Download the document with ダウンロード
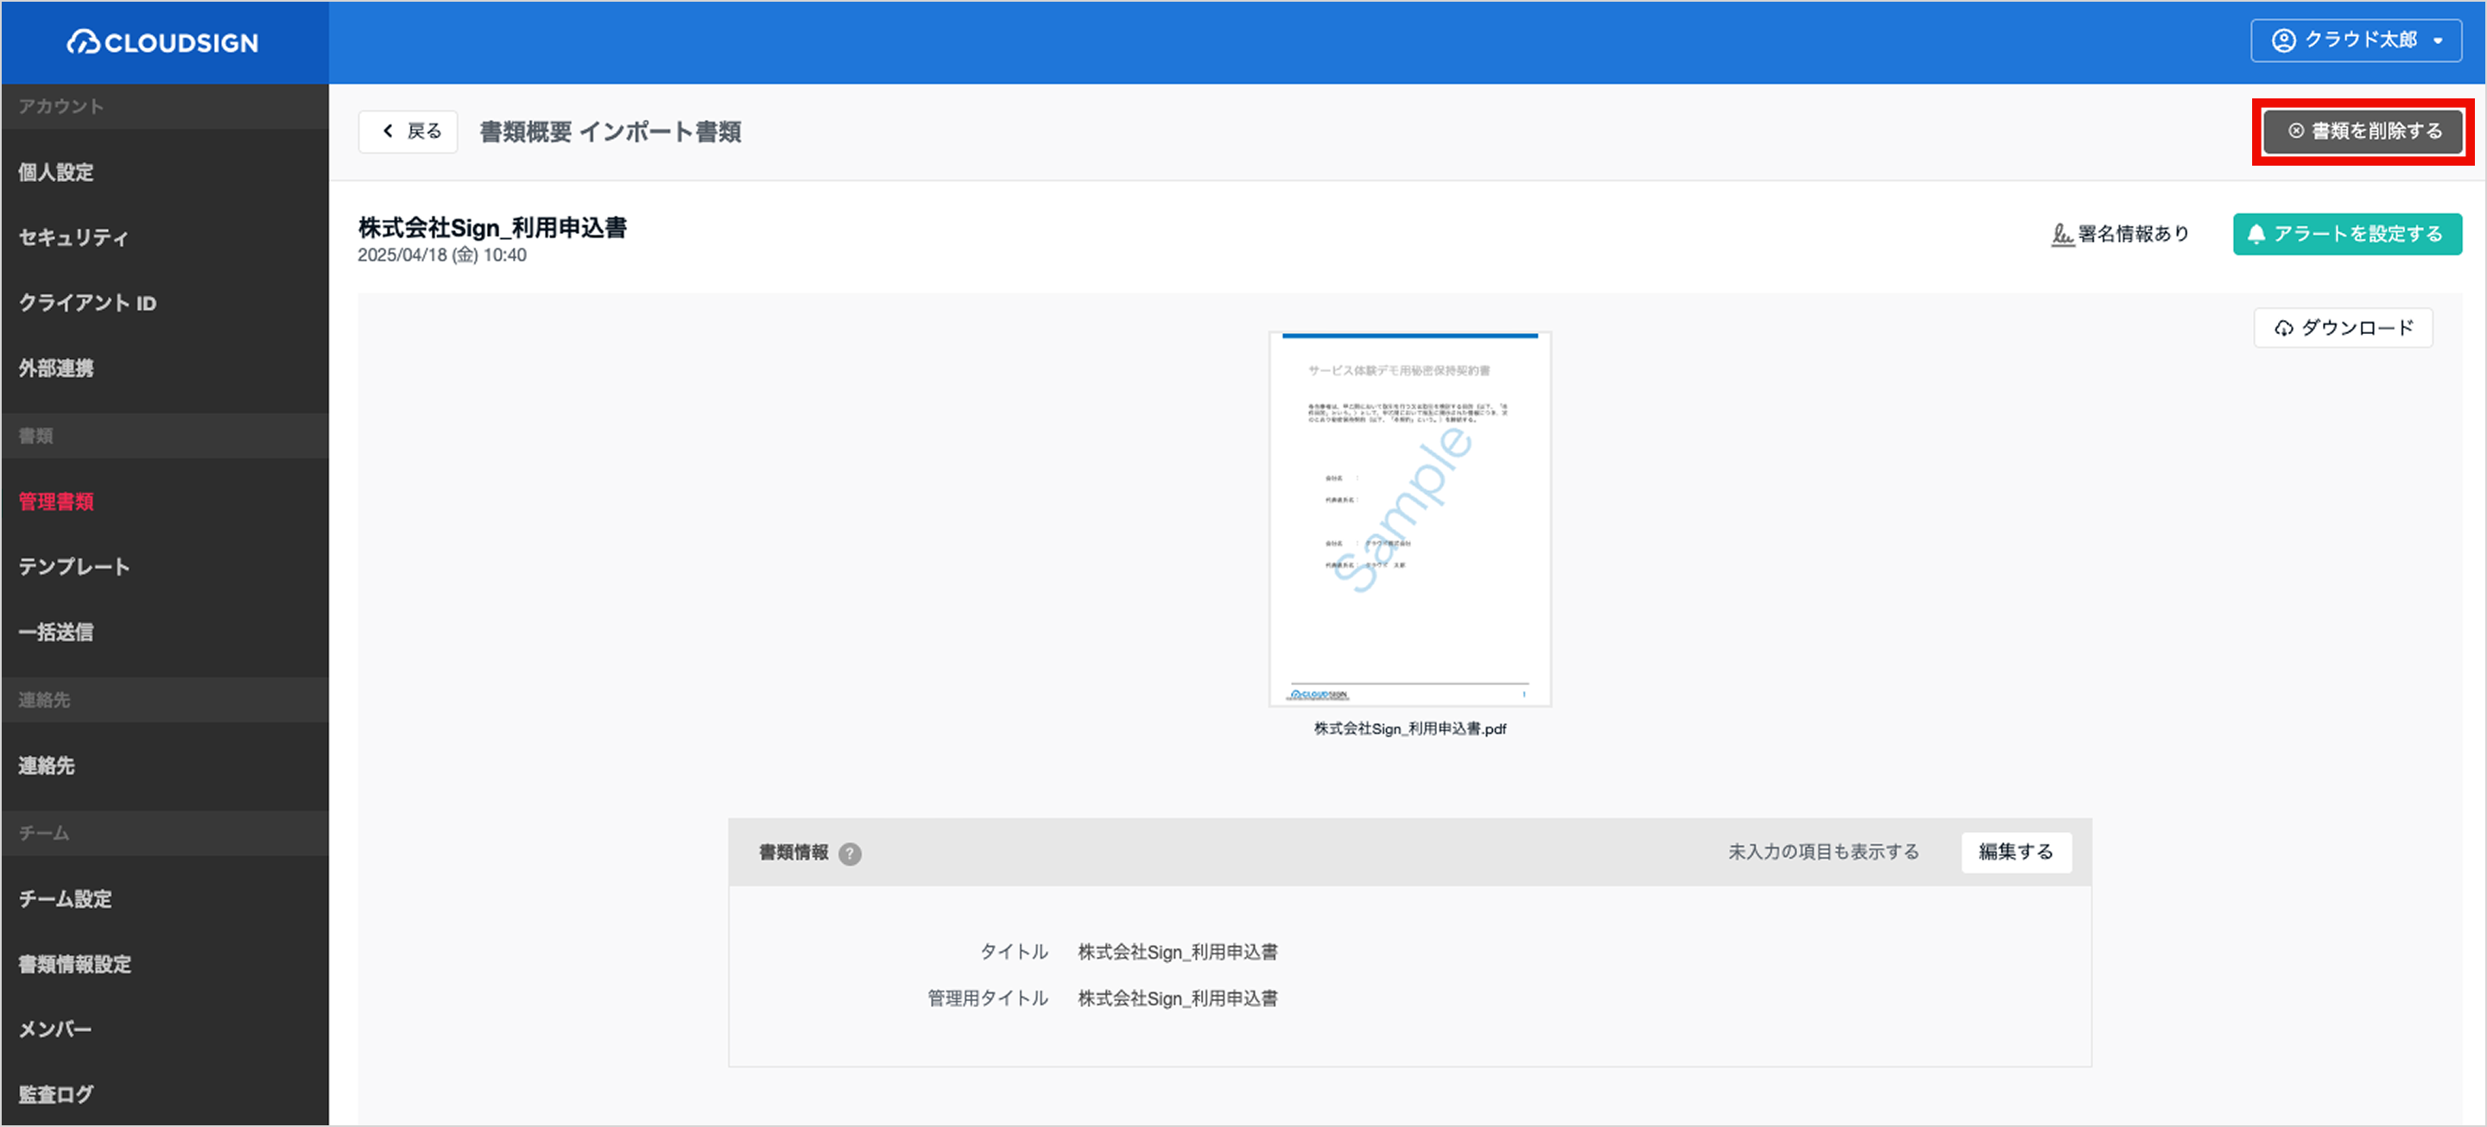The image size is (2487, 1127). pos(2342,328)
